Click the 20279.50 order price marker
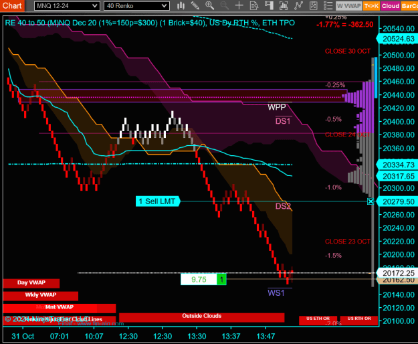Image resolution: width=418 pixels, height=344 pixels. (x=399, y=201)
